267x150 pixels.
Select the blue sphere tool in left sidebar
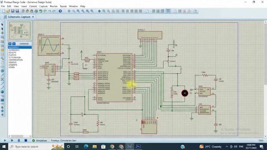[x=2, y=92]
